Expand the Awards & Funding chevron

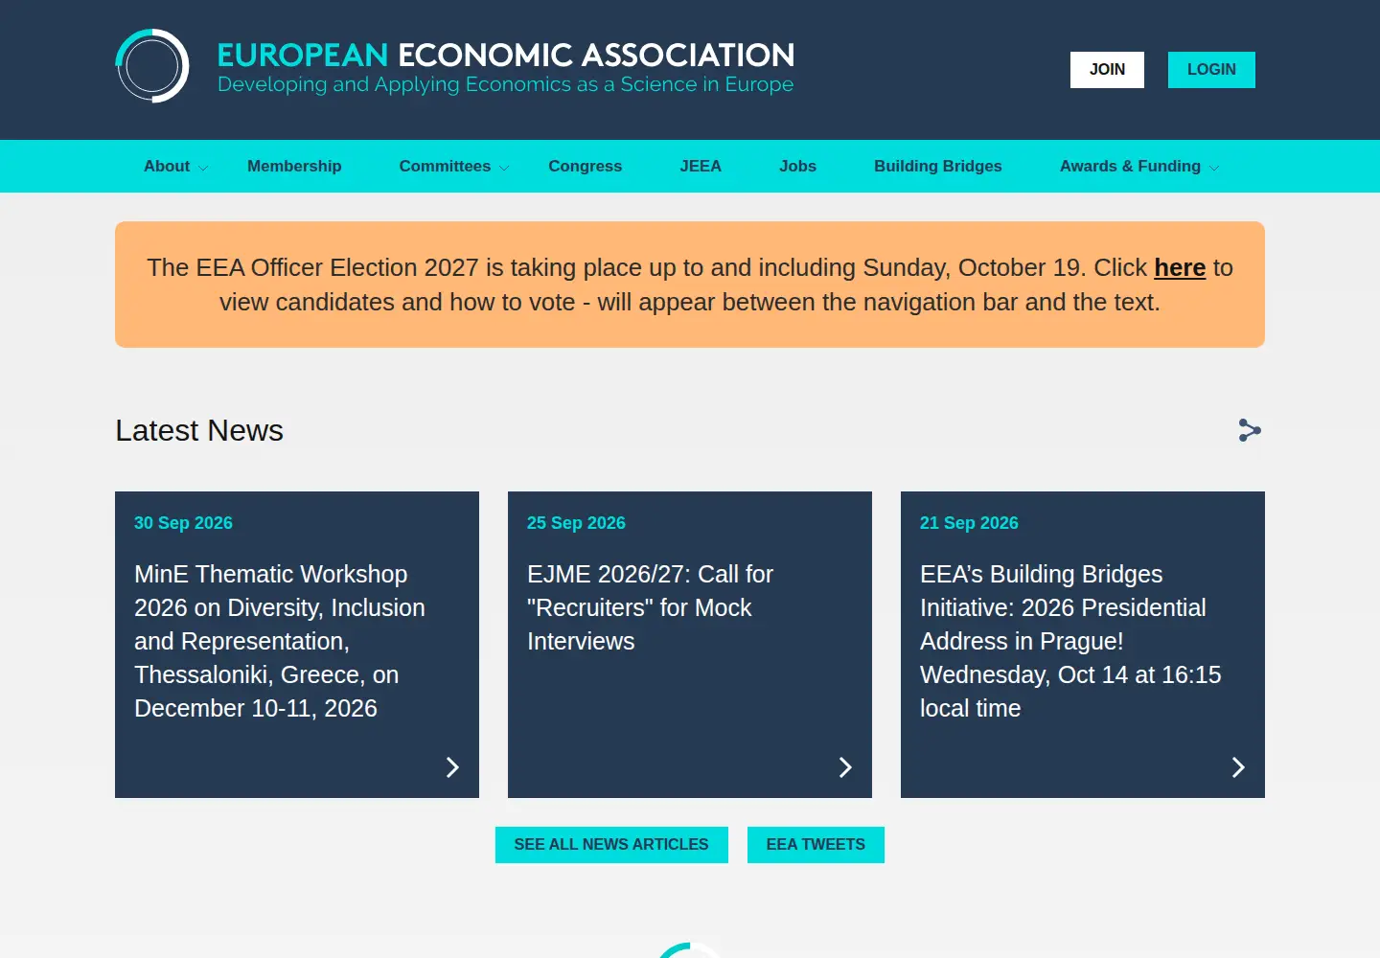(x=1214, y=168)
